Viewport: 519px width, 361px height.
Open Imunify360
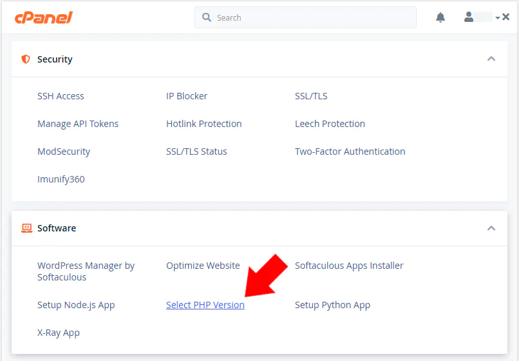click(x=61, y=179)
